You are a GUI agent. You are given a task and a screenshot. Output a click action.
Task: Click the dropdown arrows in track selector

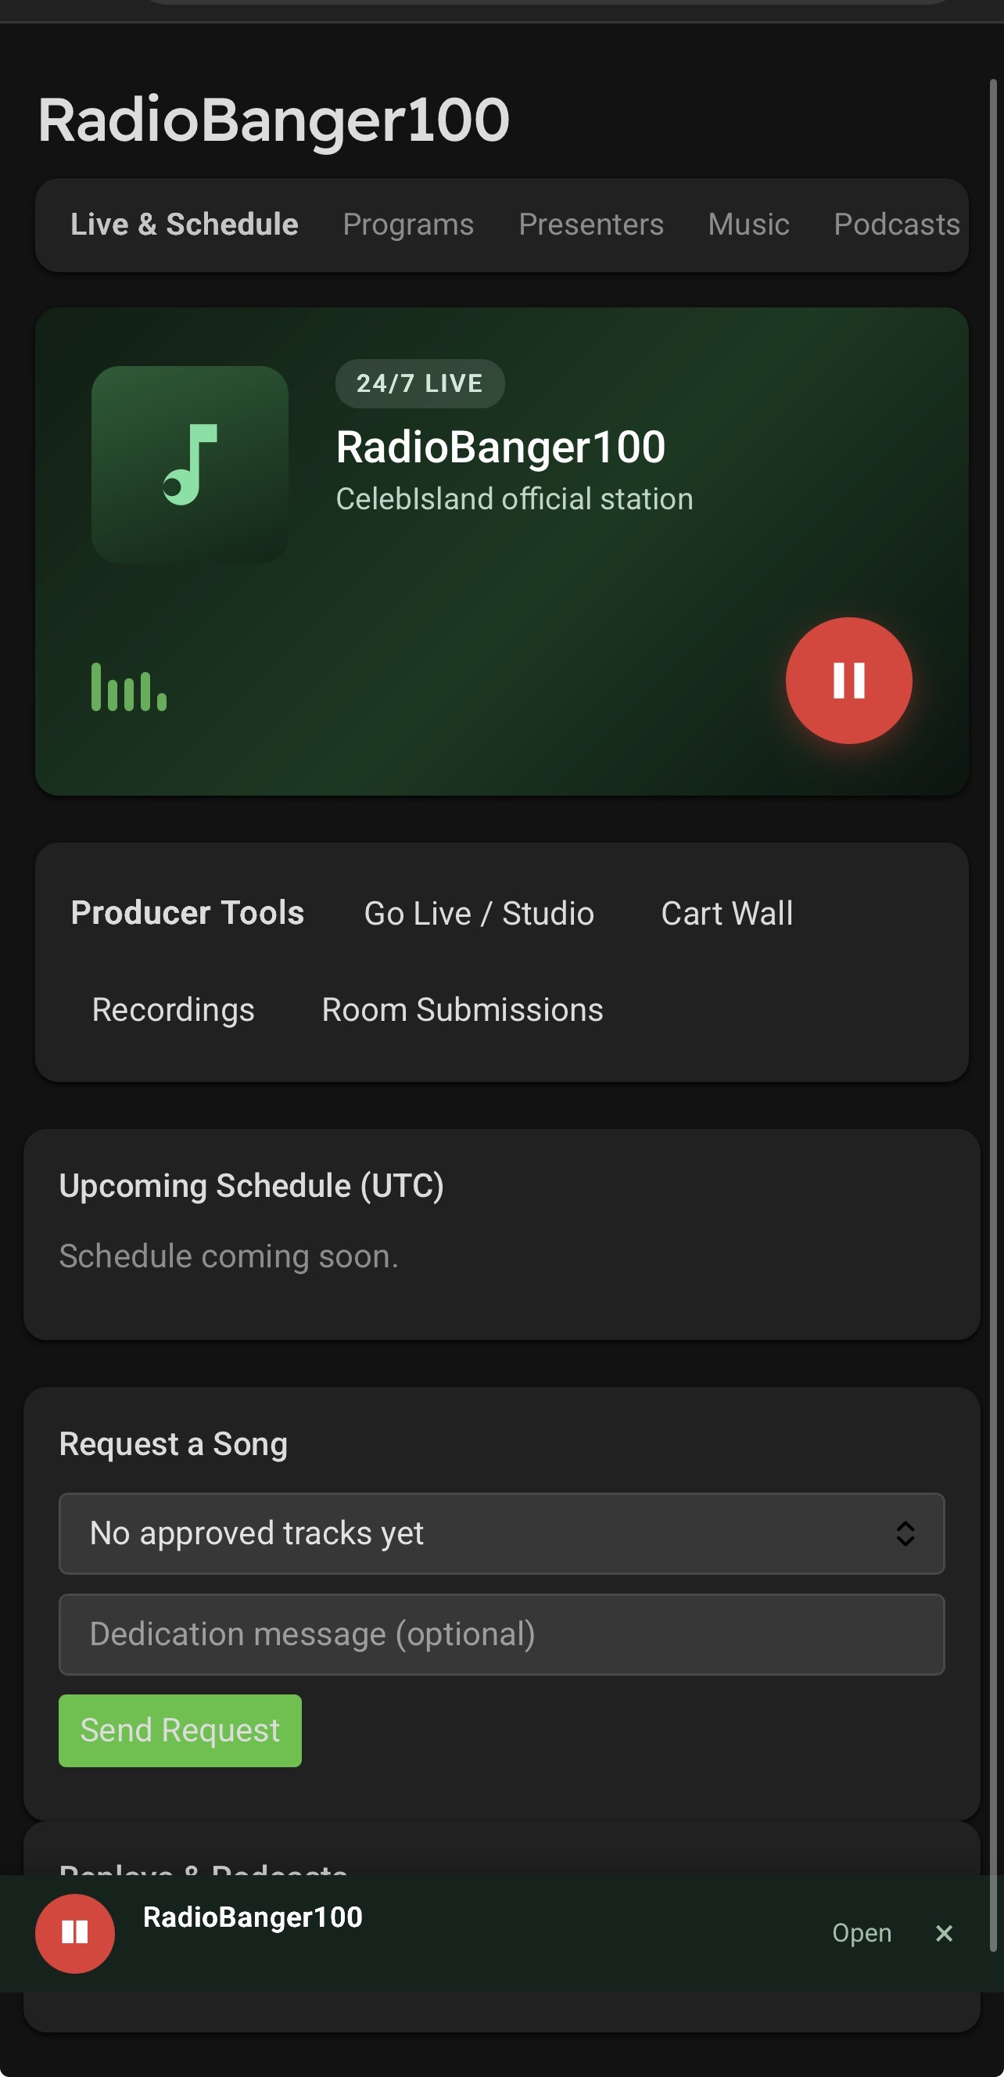pos(905,1533)
